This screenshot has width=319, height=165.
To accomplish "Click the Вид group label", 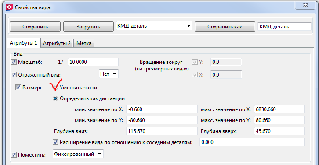I will coord(18,54).
